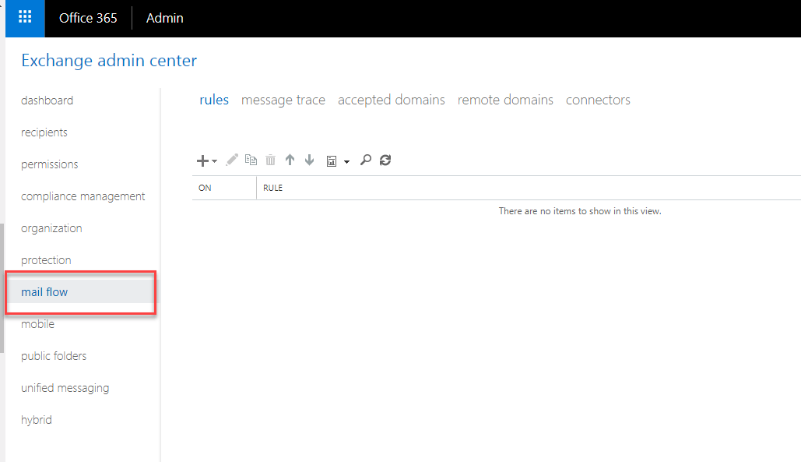Click the trash delete rule icon
Screen dimensions: 801x462
click(x=270, y=160)
